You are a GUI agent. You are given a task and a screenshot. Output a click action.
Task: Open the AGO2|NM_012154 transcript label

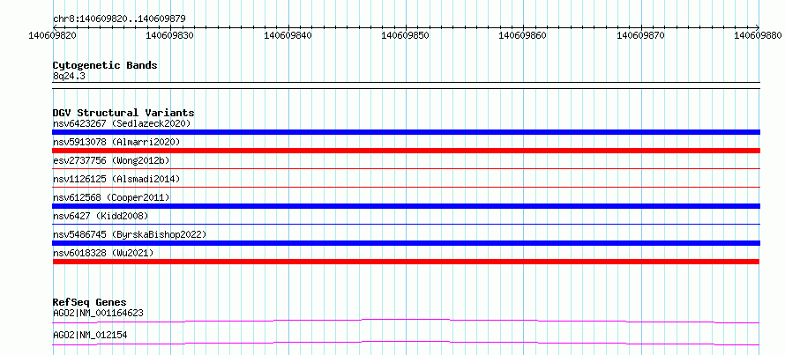click(90, 335)
